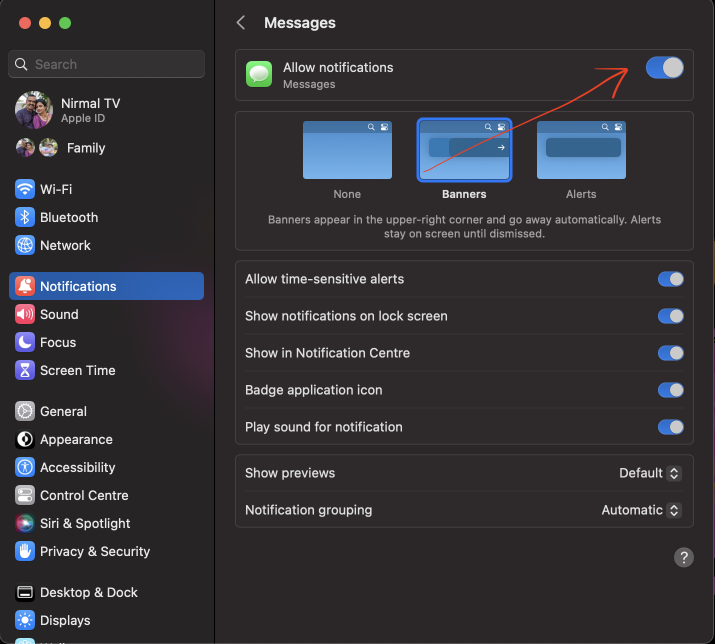Open Family sharing settings

click(106, 147)
